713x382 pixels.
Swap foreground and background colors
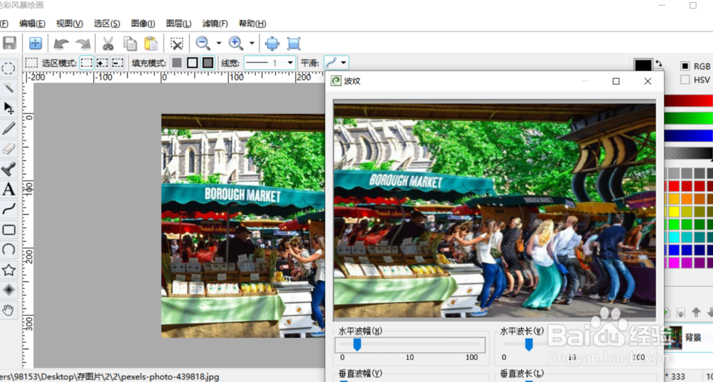(x=659, y=64)
